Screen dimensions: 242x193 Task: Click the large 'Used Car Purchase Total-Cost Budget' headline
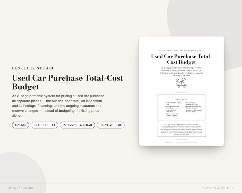[67, 82]
